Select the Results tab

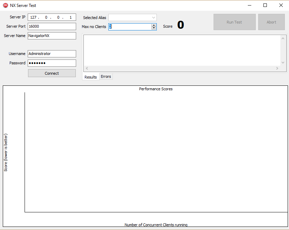pos(91,77)
